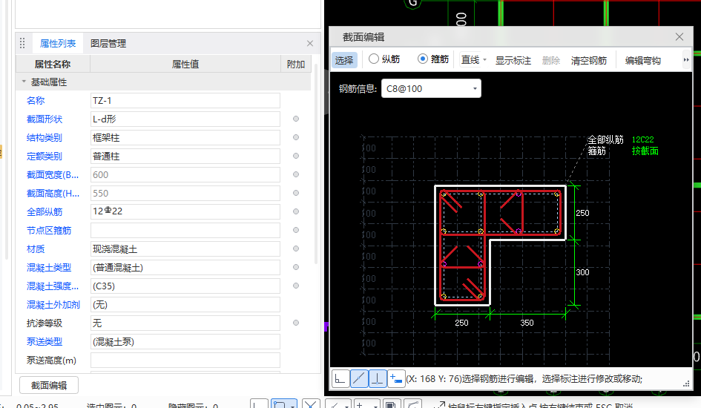Viewport: 701px width, 408px height.
Task: Click the 定额类别 value 普通柱
Action: pyautogui.click(x=185, y=156)
